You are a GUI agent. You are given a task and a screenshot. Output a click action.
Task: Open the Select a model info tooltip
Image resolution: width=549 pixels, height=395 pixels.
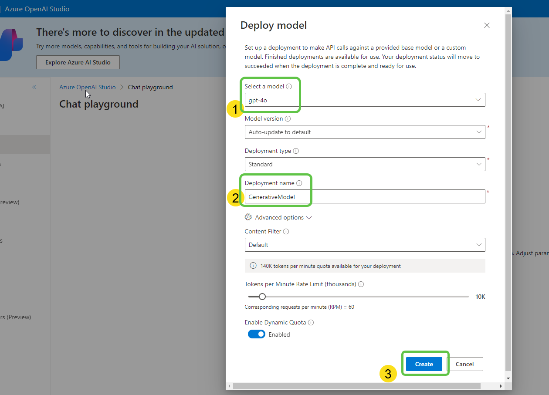pos(288,86)
